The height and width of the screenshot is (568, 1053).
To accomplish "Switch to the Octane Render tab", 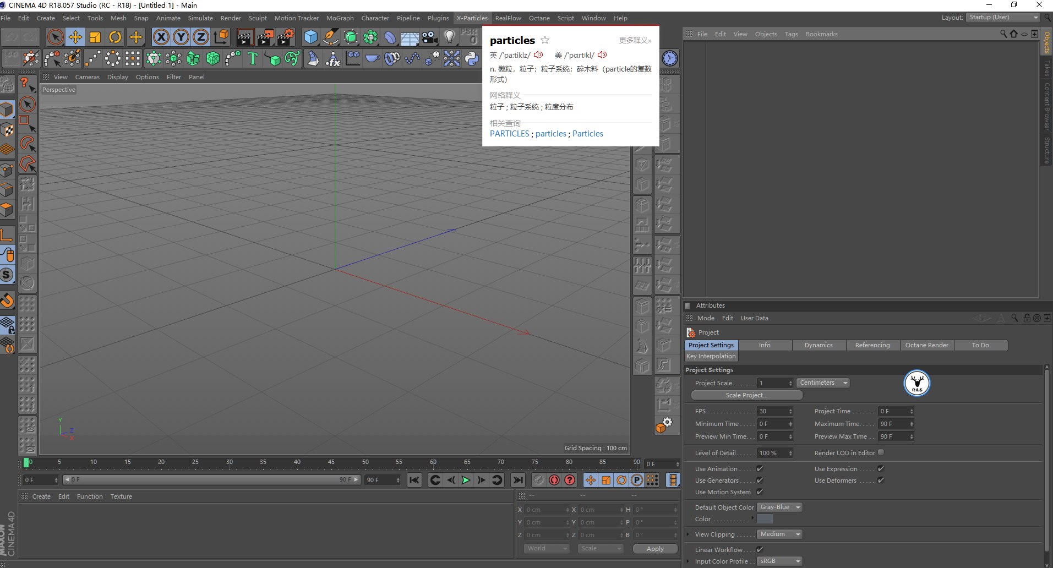I will point(927,345).
